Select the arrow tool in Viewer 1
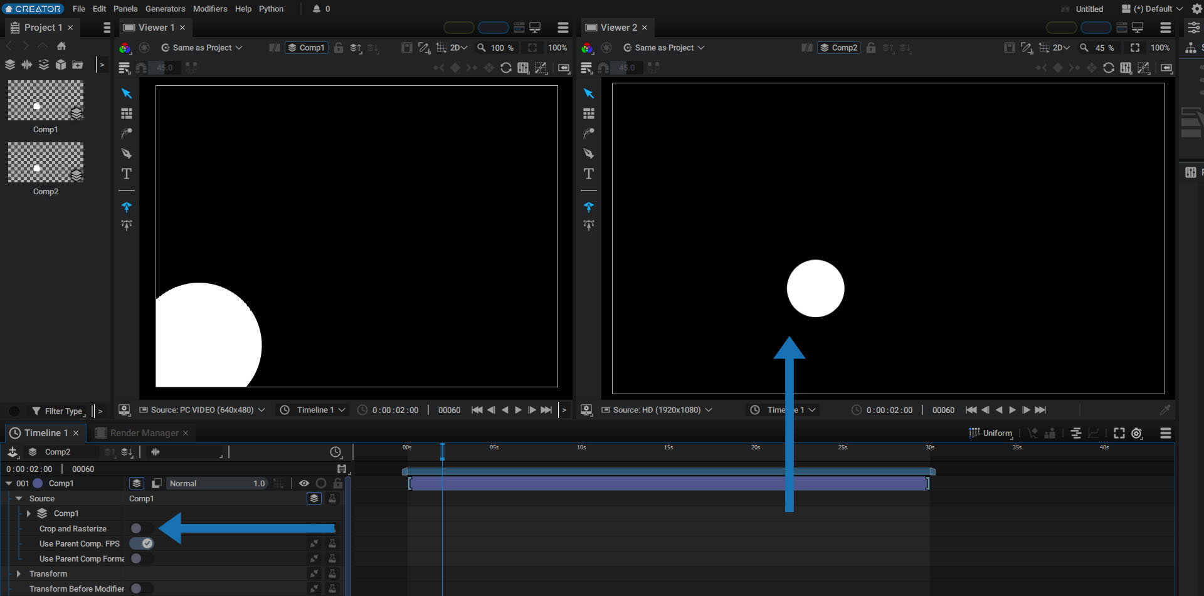The height and width of the screenshot is (596, 1204). tap(127, 93)
